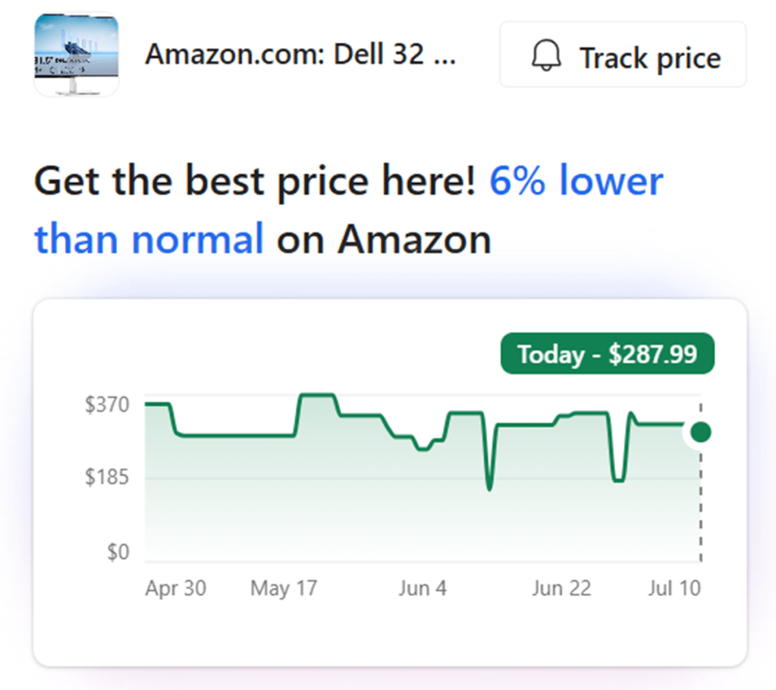Screen dimensions: 776x690
Task: Click the May 17 date label
Action: point(284,588)
